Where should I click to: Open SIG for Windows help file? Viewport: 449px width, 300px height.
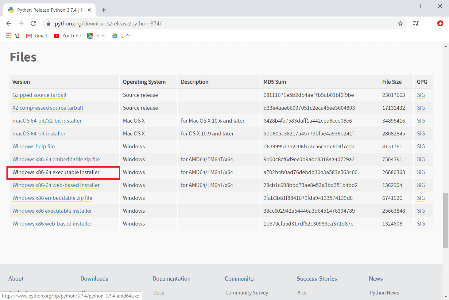click(x=421, y=146)
